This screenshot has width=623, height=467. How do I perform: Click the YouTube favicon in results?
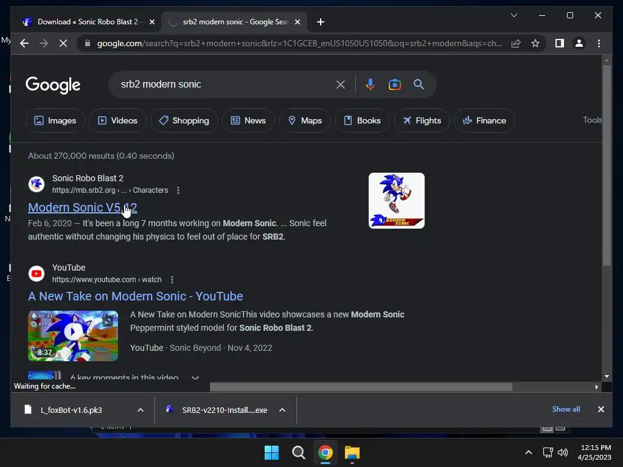click(x=37, y=273)
